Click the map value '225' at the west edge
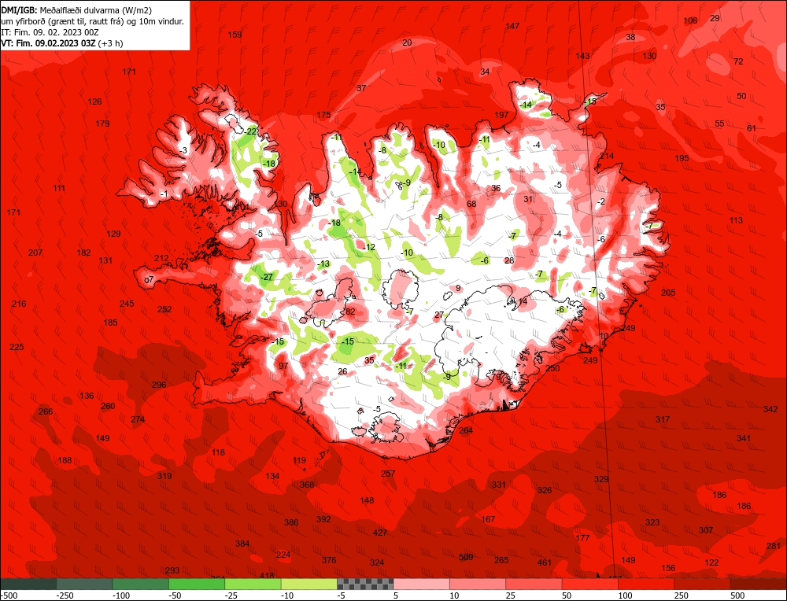This screenshot has height=601, width=787. 17,347
